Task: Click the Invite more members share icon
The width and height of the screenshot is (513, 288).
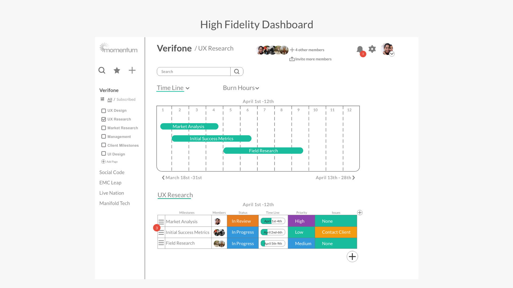Action: (x=292, y=59)
